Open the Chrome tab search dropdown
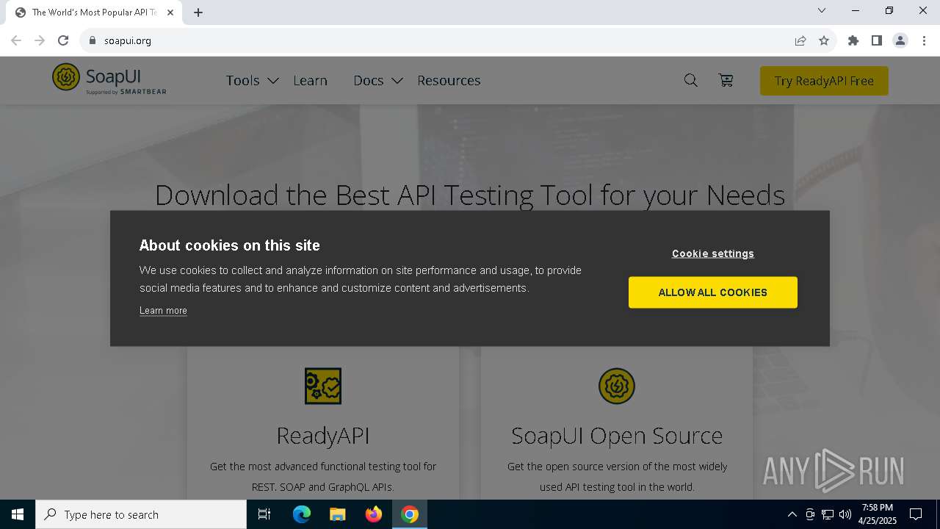 822,11
